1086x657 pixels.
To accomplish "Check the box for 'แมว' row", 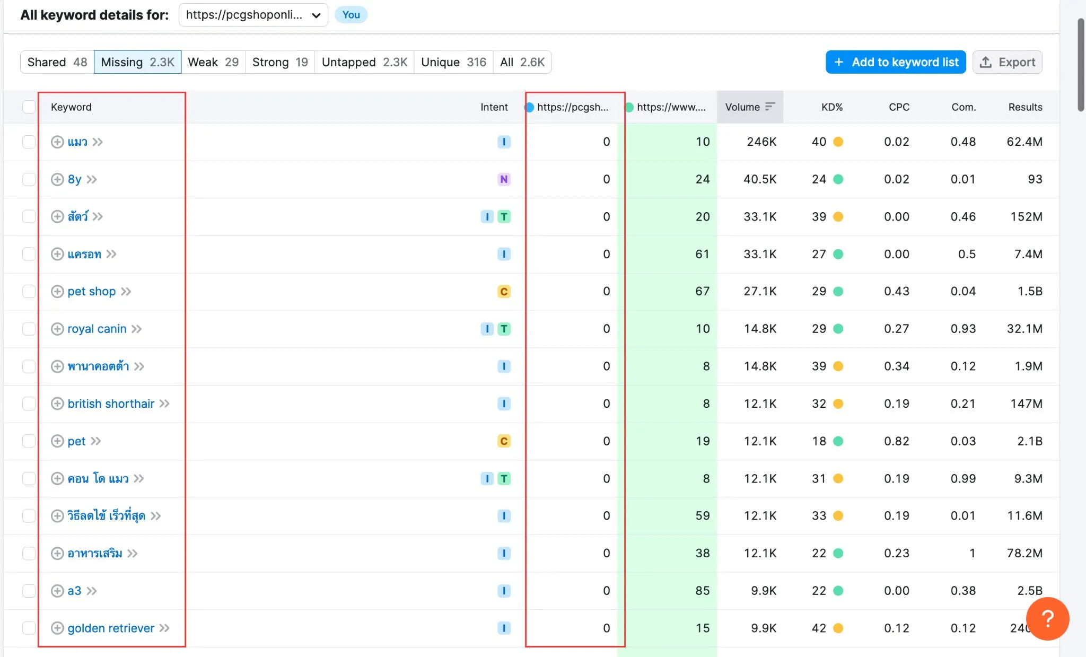I will [x=29, y=142].
